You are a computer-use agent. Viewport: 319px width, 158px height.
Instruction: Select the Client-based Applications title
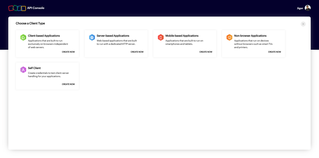(x=44, y=36)
